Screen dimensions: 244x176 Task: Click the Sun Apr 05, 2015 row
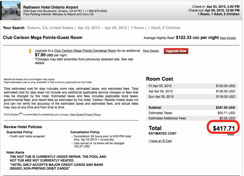click(x=192, y=97)
